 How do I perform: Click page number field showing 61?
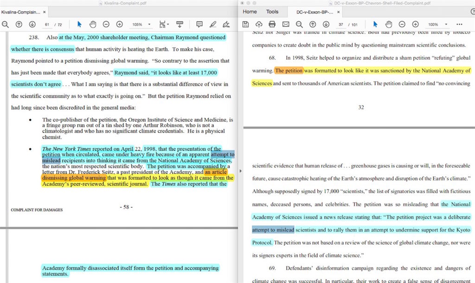point(47,24)
